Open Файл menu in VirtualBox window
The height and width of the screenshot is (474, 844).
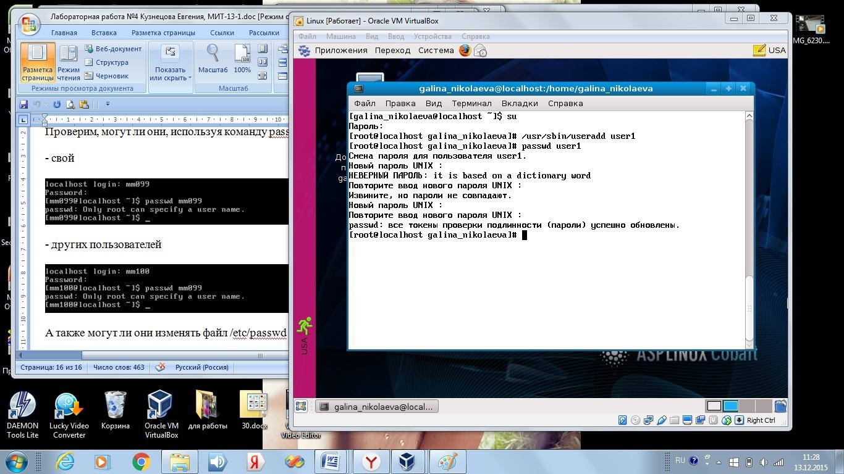[x=307, y=36]
